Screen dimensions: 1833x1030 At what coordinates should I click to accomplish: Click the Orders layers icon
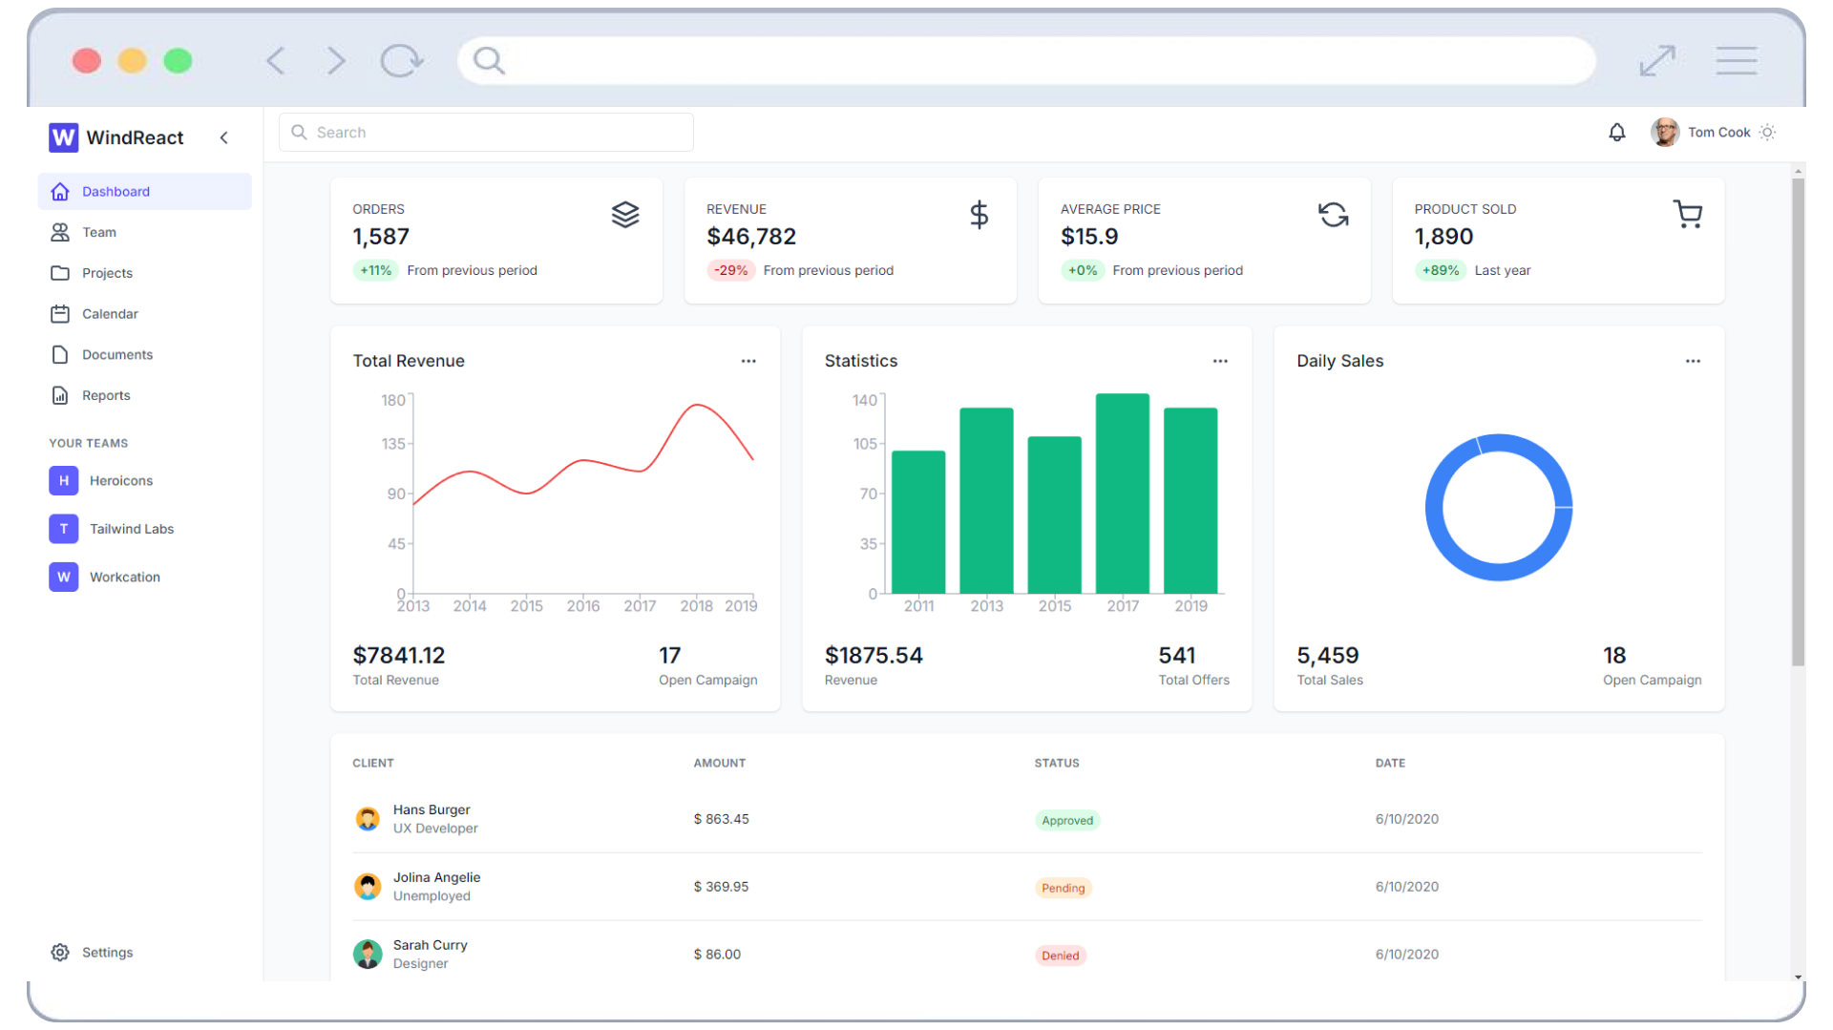(x=625, y=215)
